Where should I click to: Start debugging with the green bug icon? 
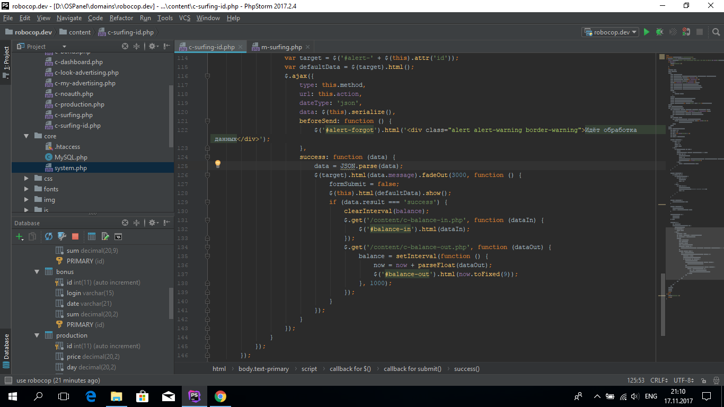tap(659, 32)
